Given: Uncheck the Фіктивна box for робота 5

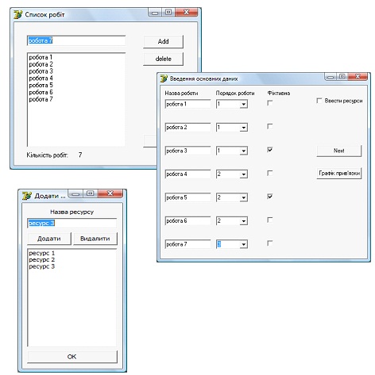Looking at the screenshot, I should tap(269, 197).
